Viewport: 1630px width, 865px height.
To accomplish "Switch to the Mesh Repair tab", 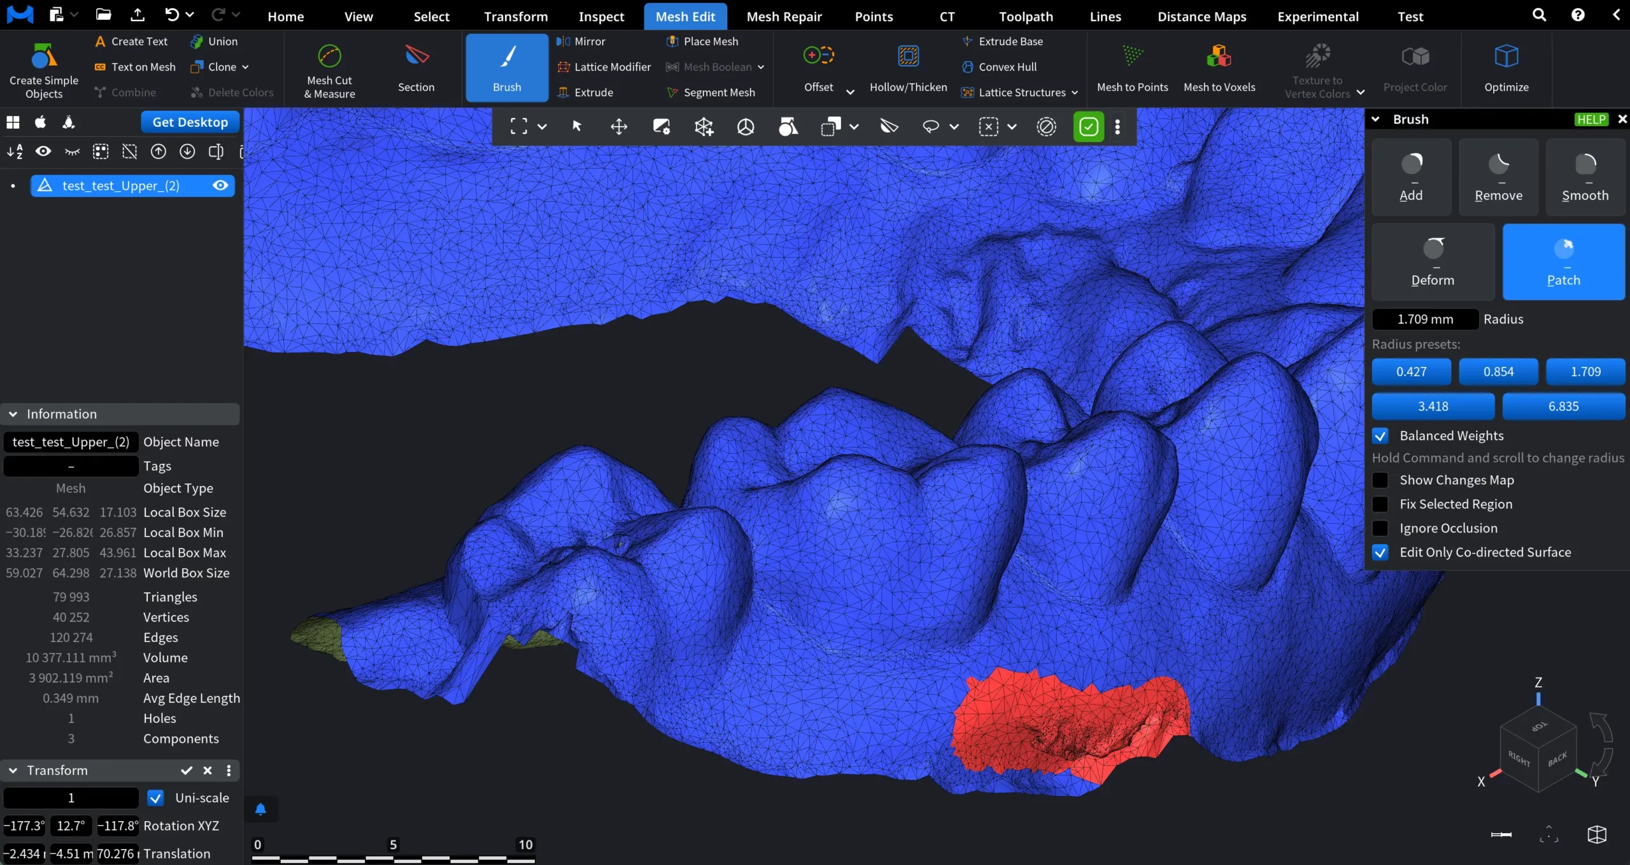I will [x=784, y=17].
